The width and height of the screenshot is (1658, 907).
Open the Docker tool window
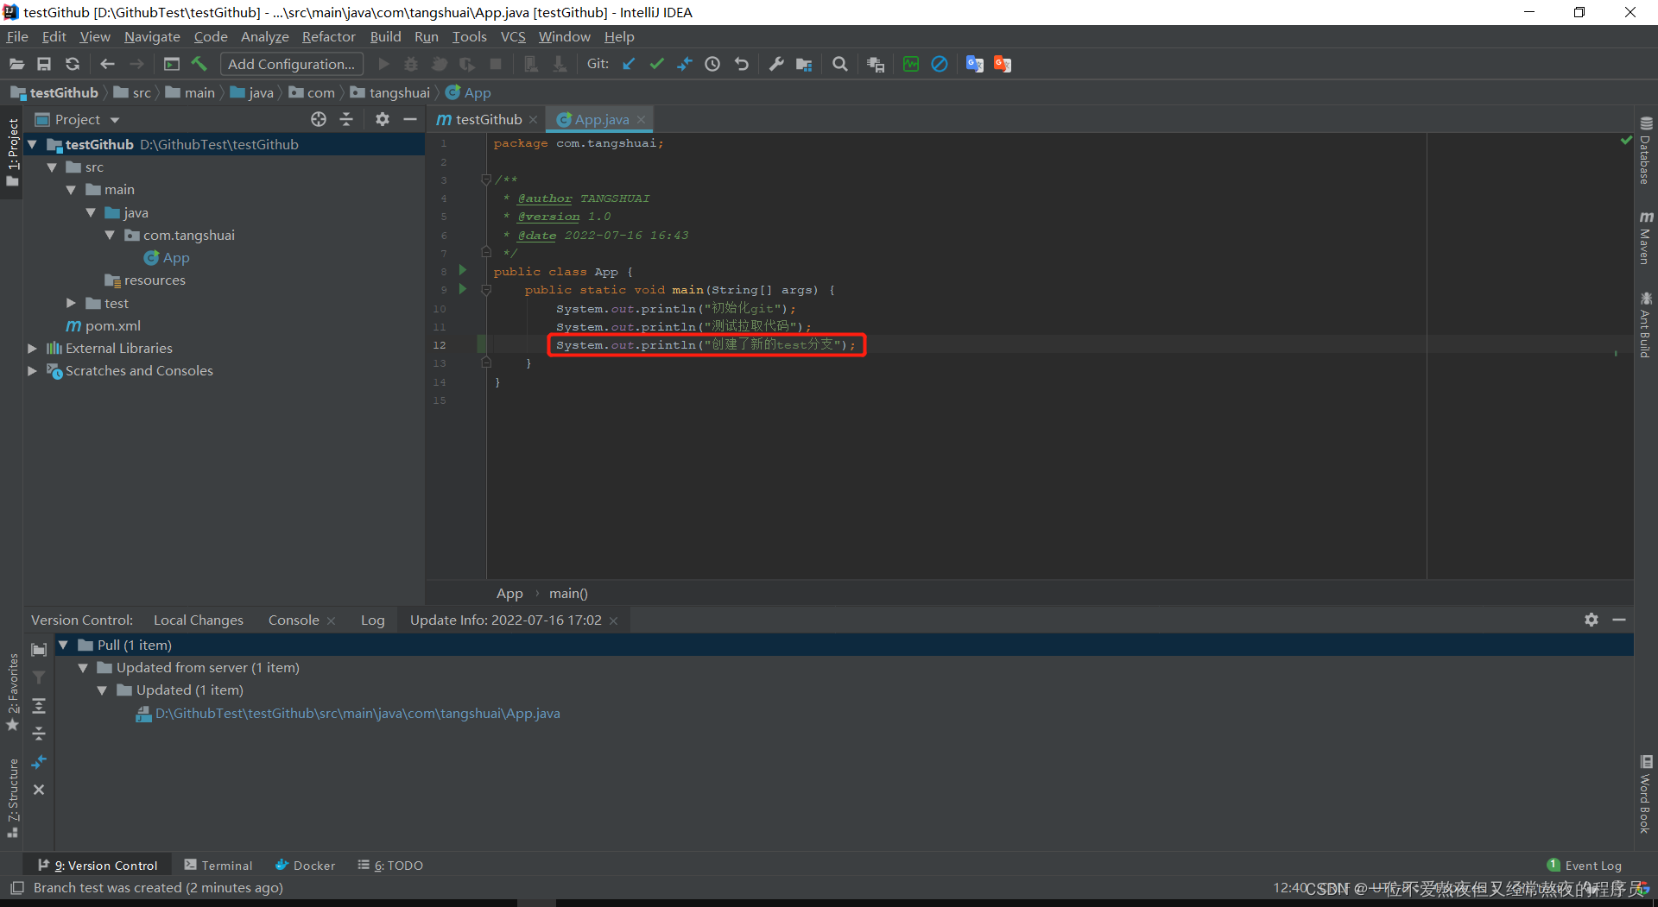click(305, 865)
